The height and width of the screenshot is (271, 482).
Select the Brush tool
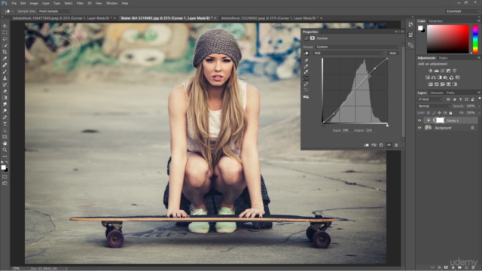click(5, 72)
